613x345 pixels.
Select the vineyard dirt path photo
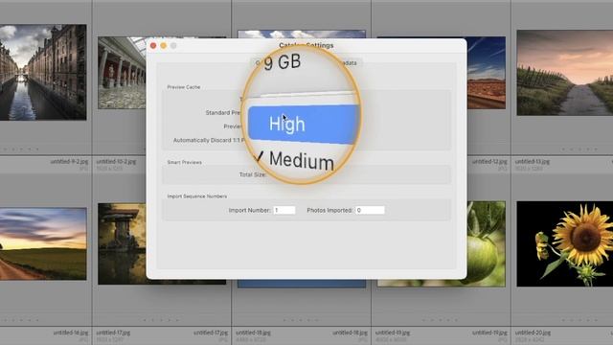click(x=564, y=73)
